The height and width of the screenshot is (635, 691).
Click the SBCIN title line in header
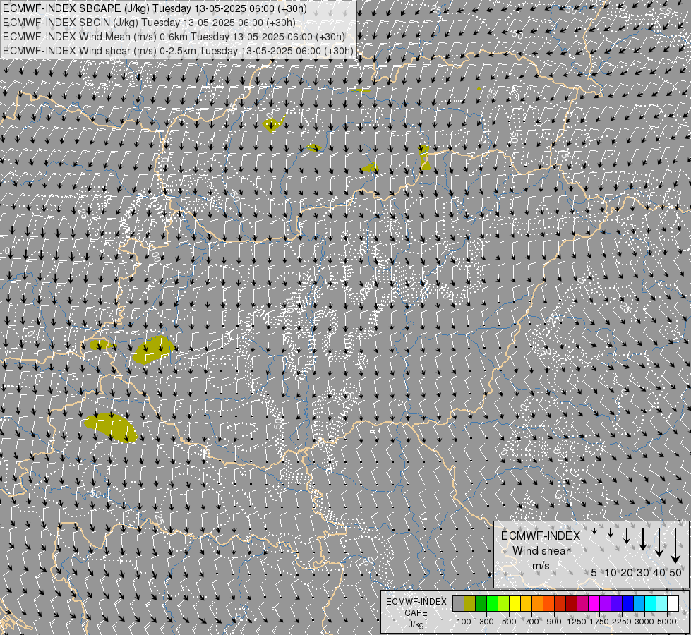click(x=149, y=23)
